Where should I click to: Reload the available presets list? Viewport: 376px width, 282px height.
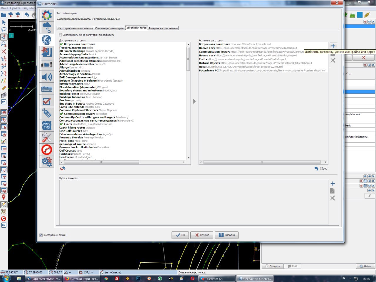pyautogui.click(x=63, y=168)
